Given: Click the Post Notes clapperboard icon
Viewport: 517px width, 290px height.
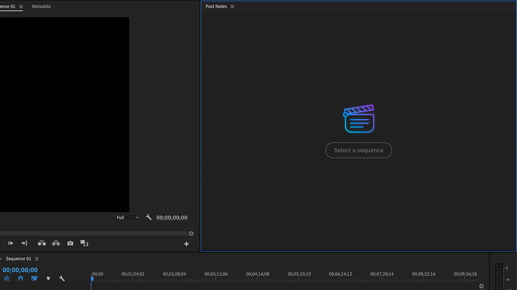Looking at the screenshot, I should (359, 119).
